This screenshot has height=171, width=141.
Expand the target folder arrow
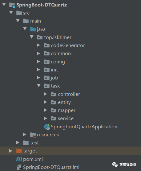pos(11,151)
